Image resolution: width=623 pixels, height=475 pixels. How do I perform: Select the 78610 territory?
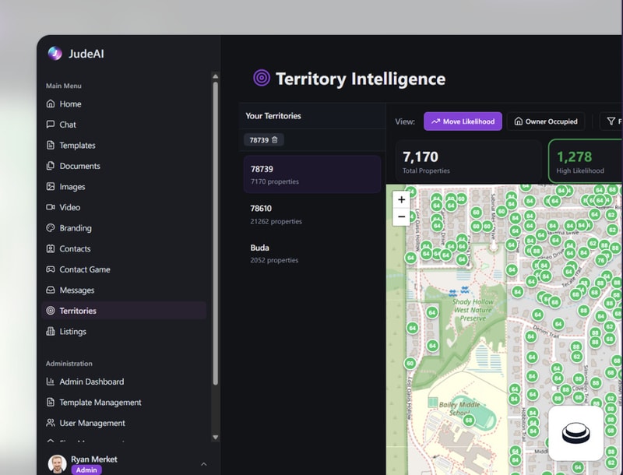click(311, 214)
